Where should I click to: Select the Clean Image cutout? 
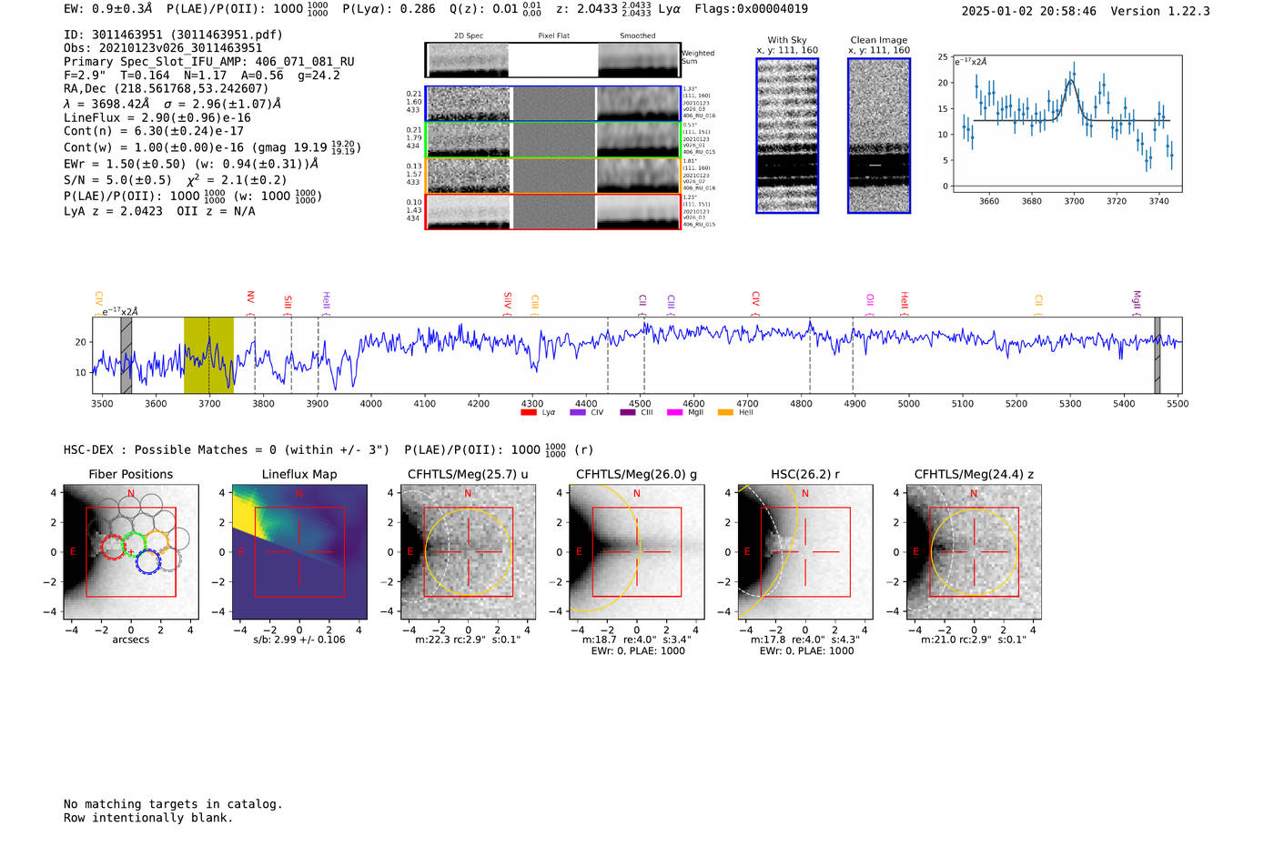click(879, 136)
